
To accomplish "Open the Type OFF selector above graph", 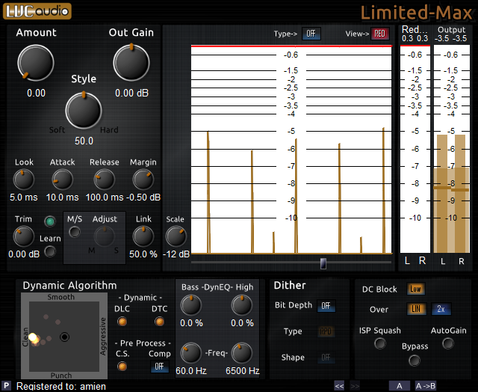I will pyautogui.click(x=311, y=34).
